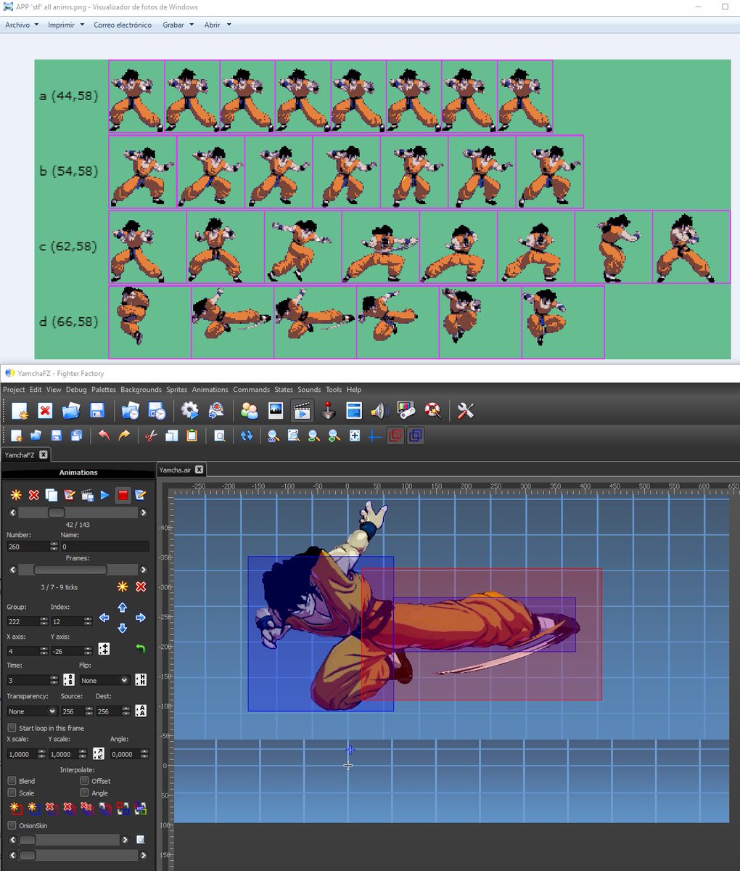This screenshot has height=871, width=740.
Task: Close the YamchaFZ project tab
Action: [43, 454]
